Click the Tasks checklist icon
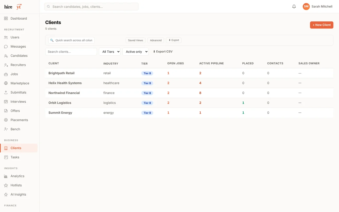 tap(6, 157)
